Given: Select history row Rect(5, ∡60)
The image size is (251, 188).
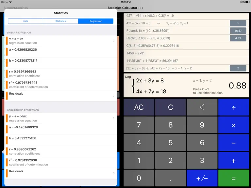Looking at the screenshot, I should coord(186,38).
